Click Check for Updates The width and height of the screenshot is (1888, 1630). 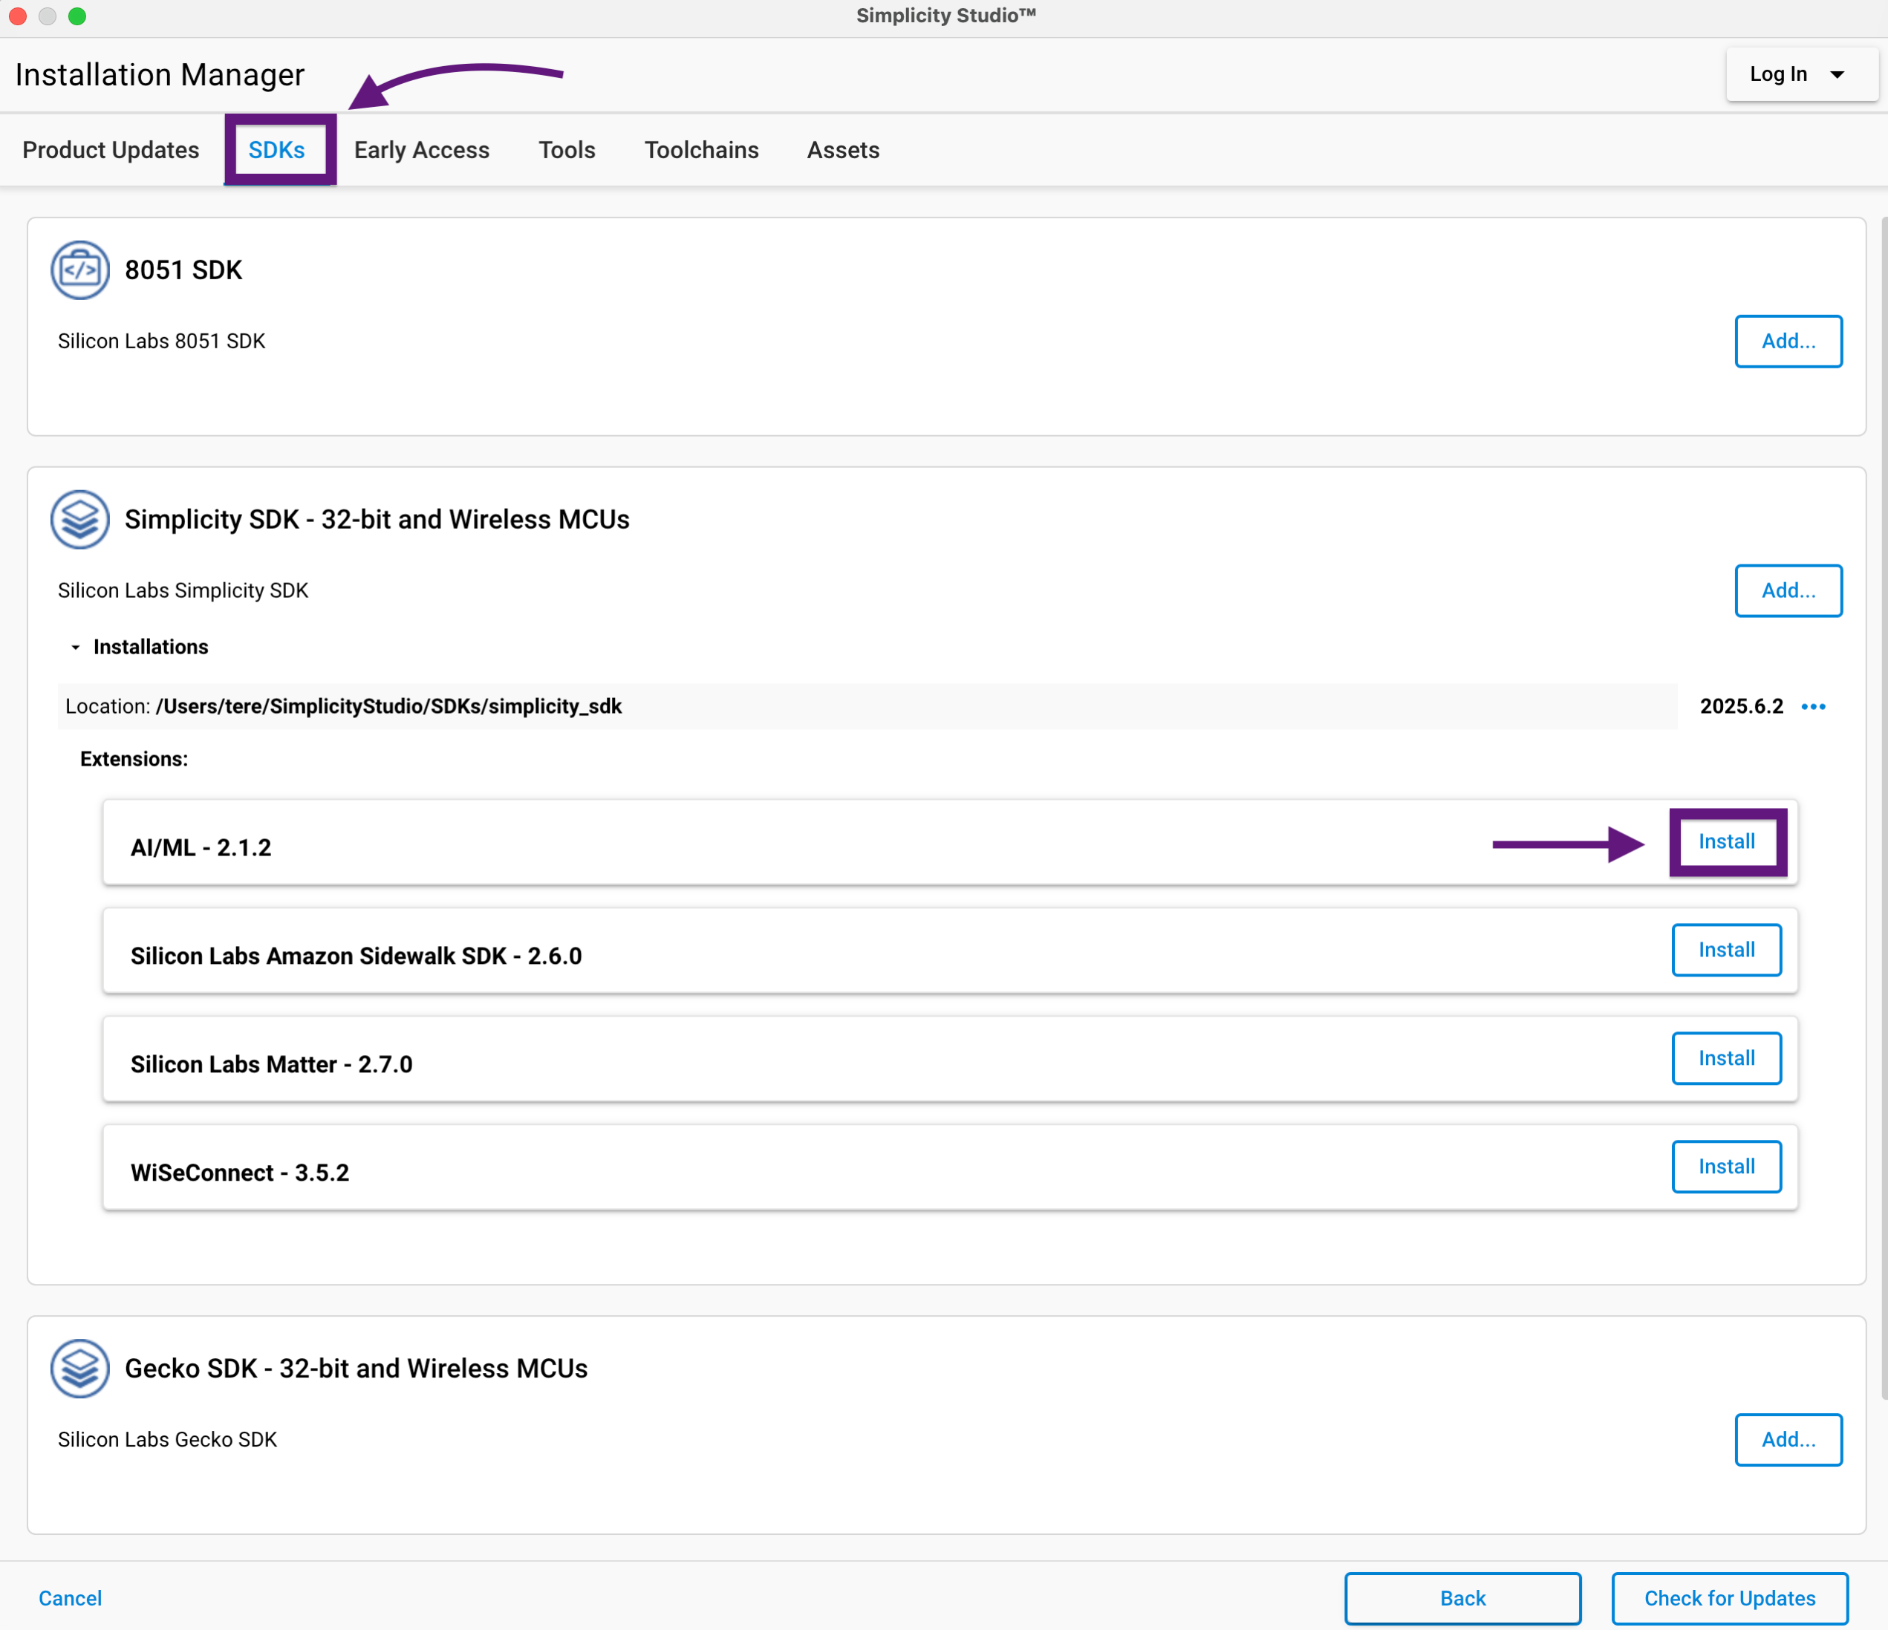(x=1730, y=1599)
